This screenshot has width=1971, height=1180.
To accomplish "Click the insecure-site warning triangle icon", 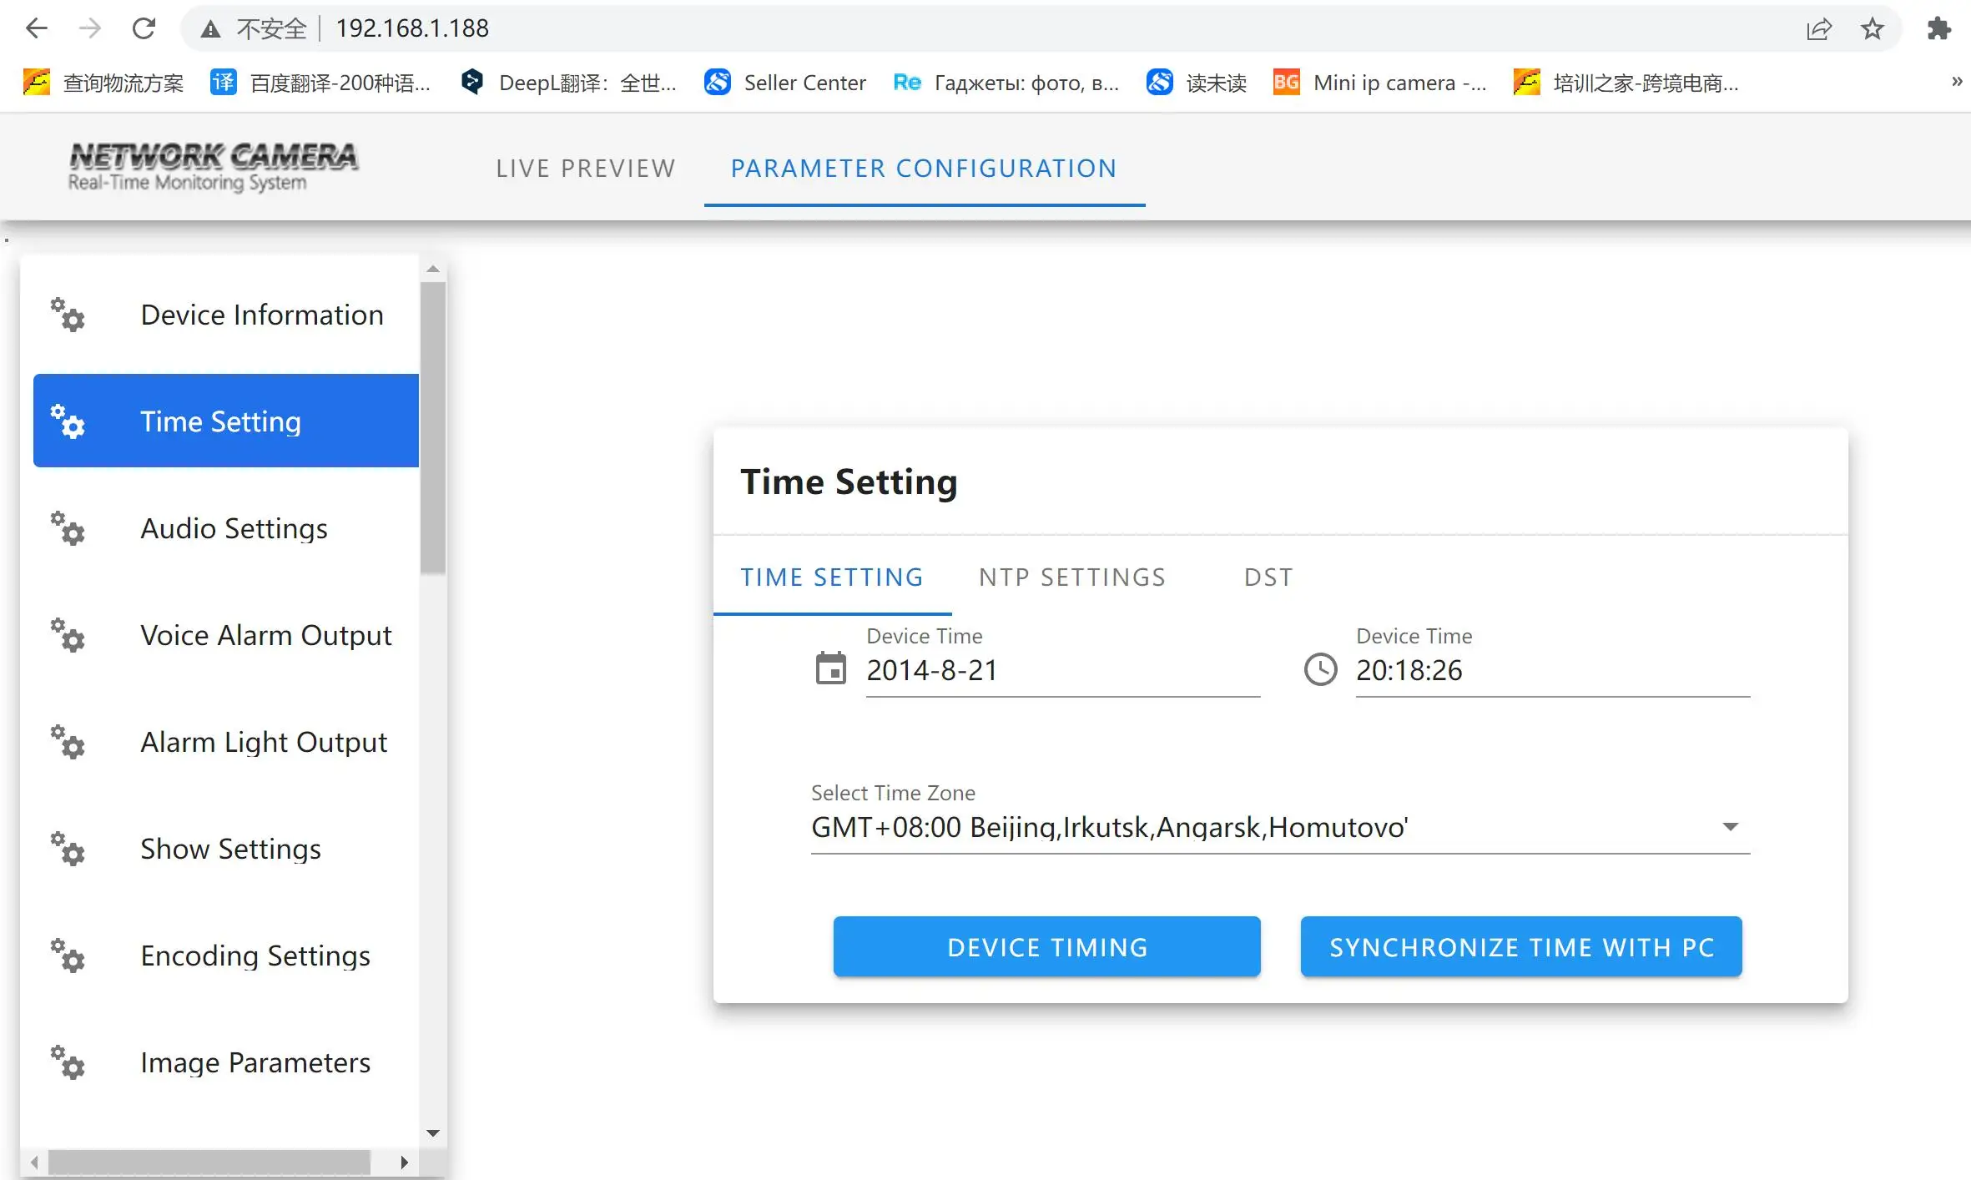I will click(x=210, y=29).
